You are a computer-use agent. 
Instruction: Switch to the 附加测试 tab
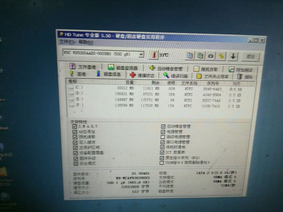tap(241, 70)
